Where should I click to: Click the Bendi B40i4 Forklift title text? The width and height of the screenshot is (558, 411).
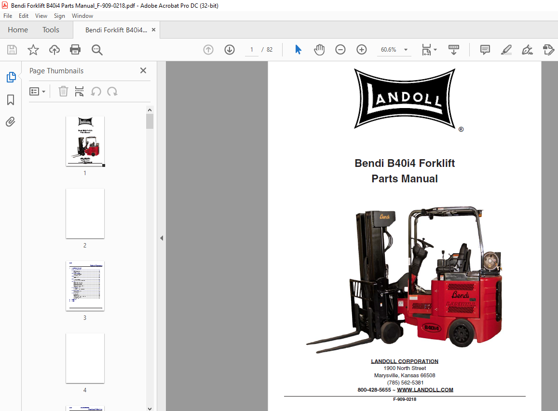tap(405, 163)
